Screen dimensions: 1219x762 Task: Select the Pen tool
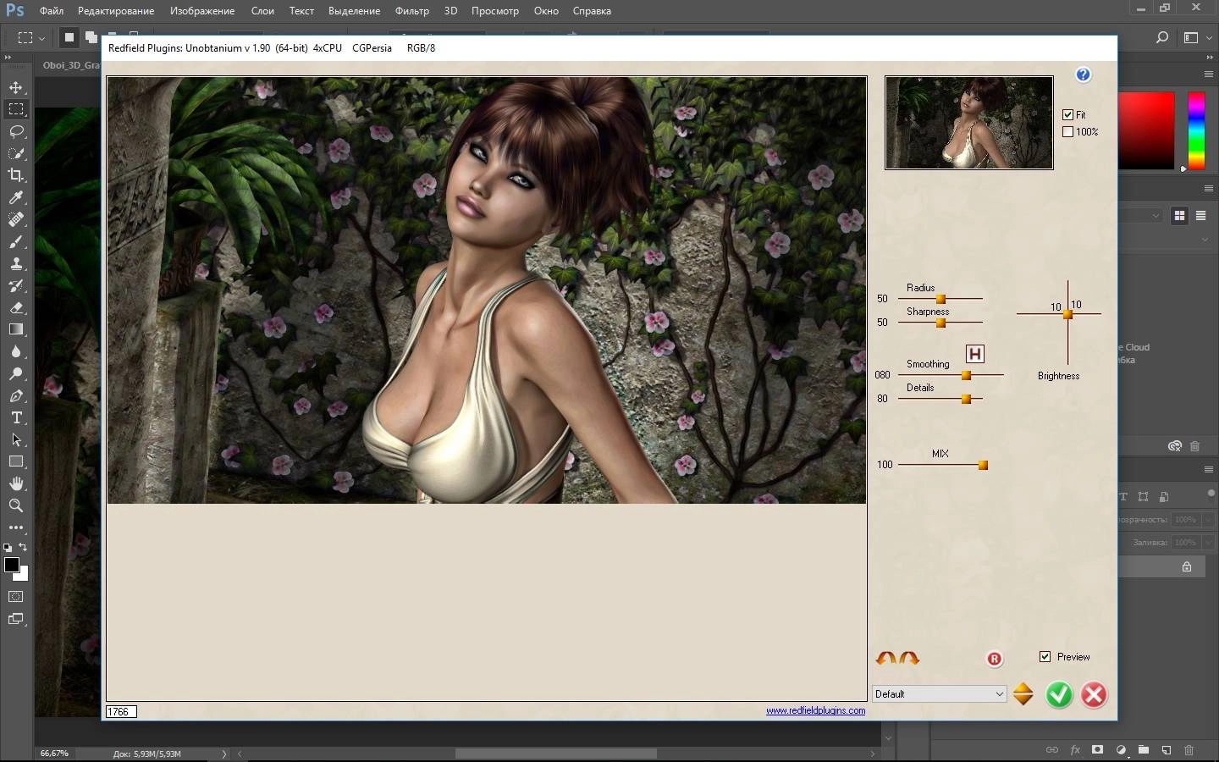tap(16, 395)
